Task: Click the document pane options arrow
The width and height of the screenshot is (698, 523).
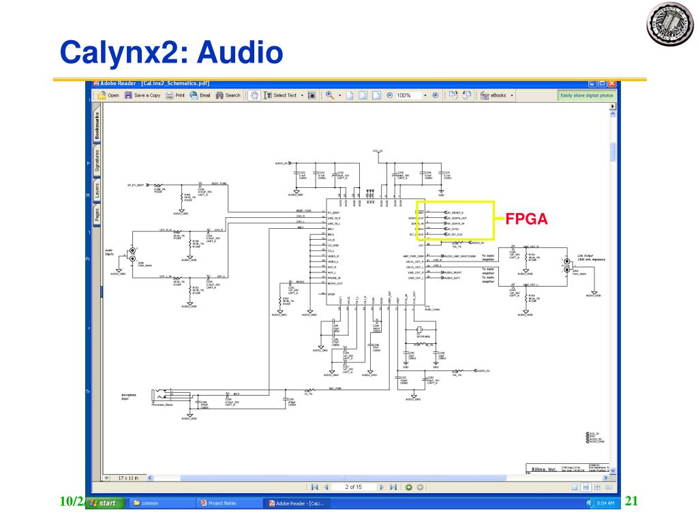Action: (613, 106)
